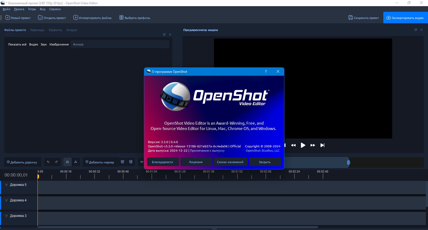This screenshot has width=428, height=230.
Task: Click the fast forward button
Action: coord(313,145)
